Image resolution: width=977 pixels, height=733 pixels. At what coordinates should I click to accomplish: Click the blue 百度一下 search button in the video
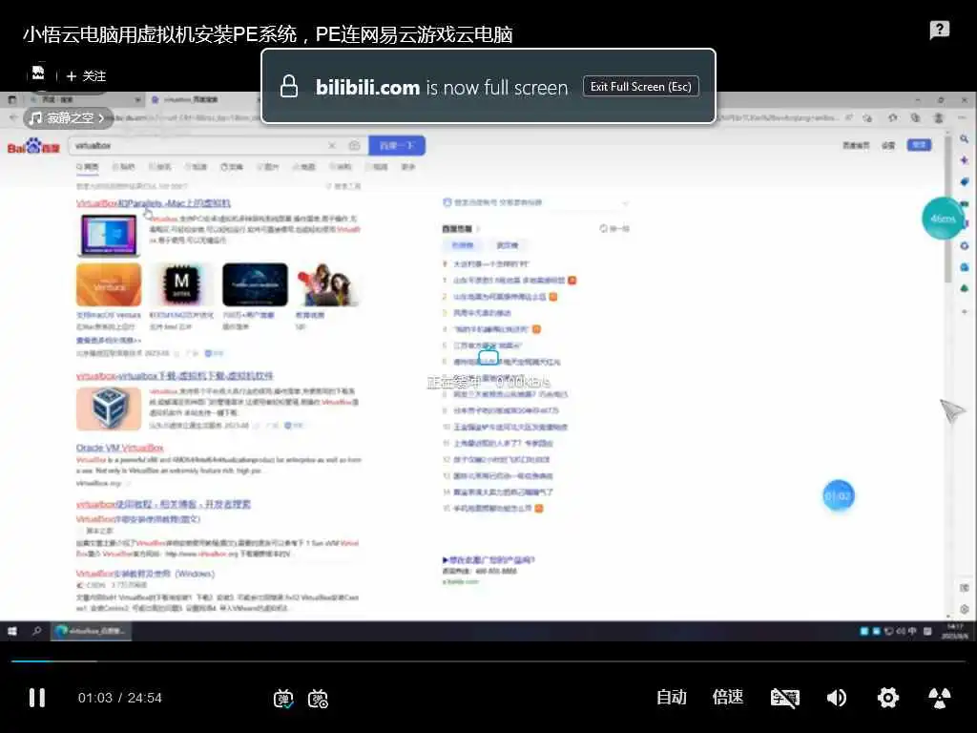click(x=397, y=145)
